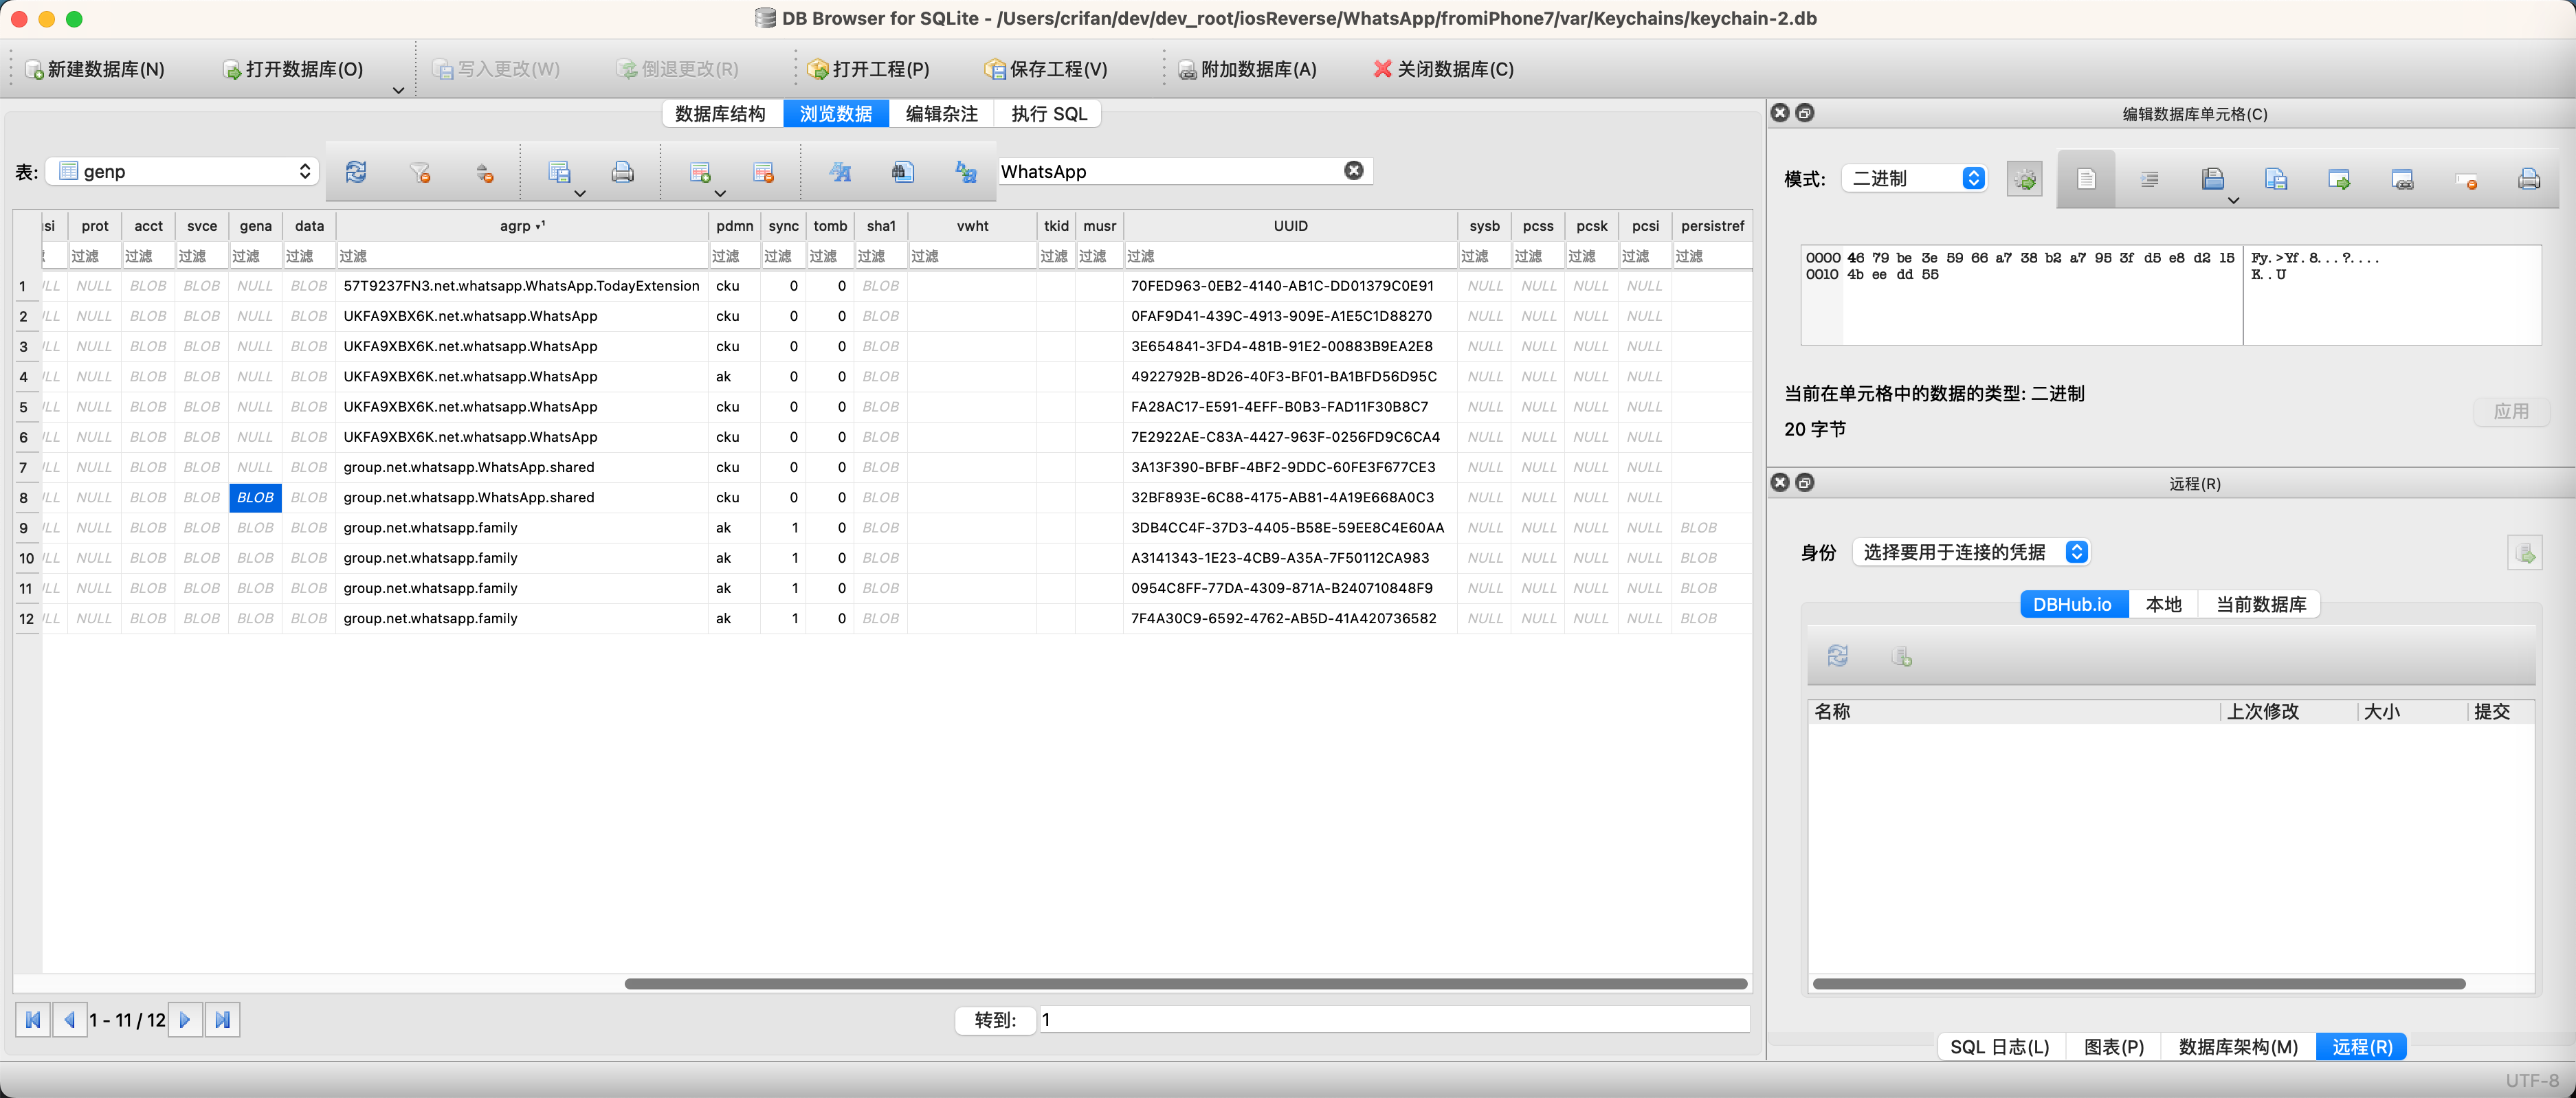
Task: Toggle auto-switch mode gear icon
Action: 2024,179
